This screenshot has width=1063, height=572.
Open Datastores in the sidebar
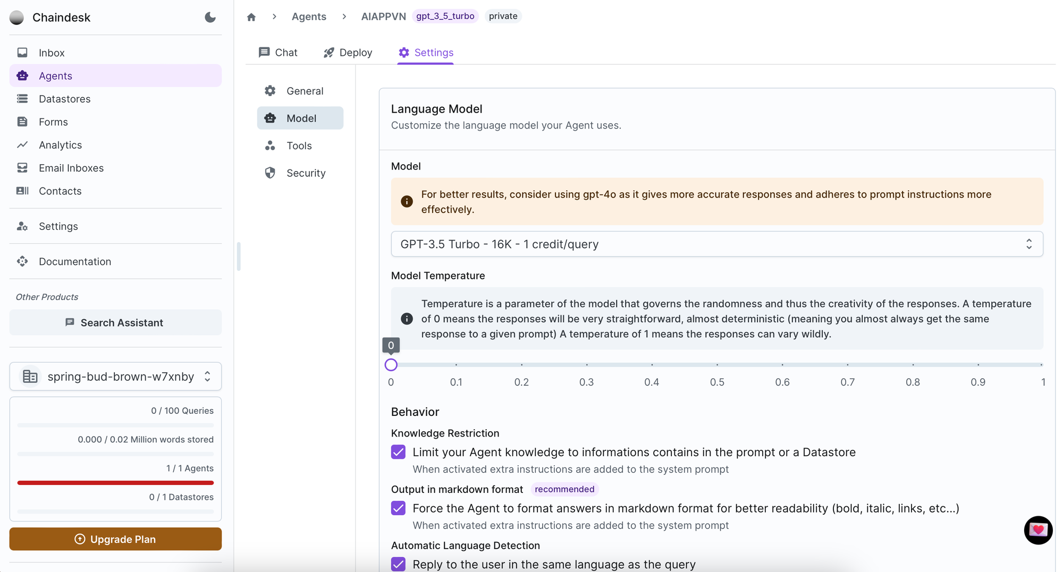pyautogui.click(x=115, y=99)
